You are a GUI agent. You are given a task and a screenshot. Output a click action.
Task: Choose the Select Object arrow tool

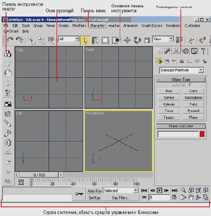tap(85, 40)
